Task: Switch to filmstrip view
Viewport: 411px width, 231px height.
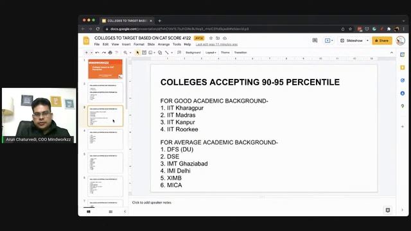Action: point(89,212)
